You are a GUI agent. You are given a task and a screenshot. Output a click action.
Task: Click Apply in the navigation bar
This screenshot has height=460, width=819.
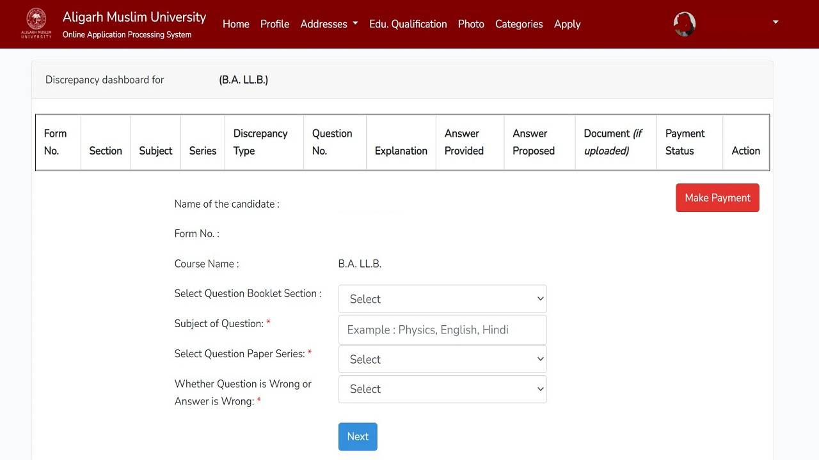click(x=567, y=24)
